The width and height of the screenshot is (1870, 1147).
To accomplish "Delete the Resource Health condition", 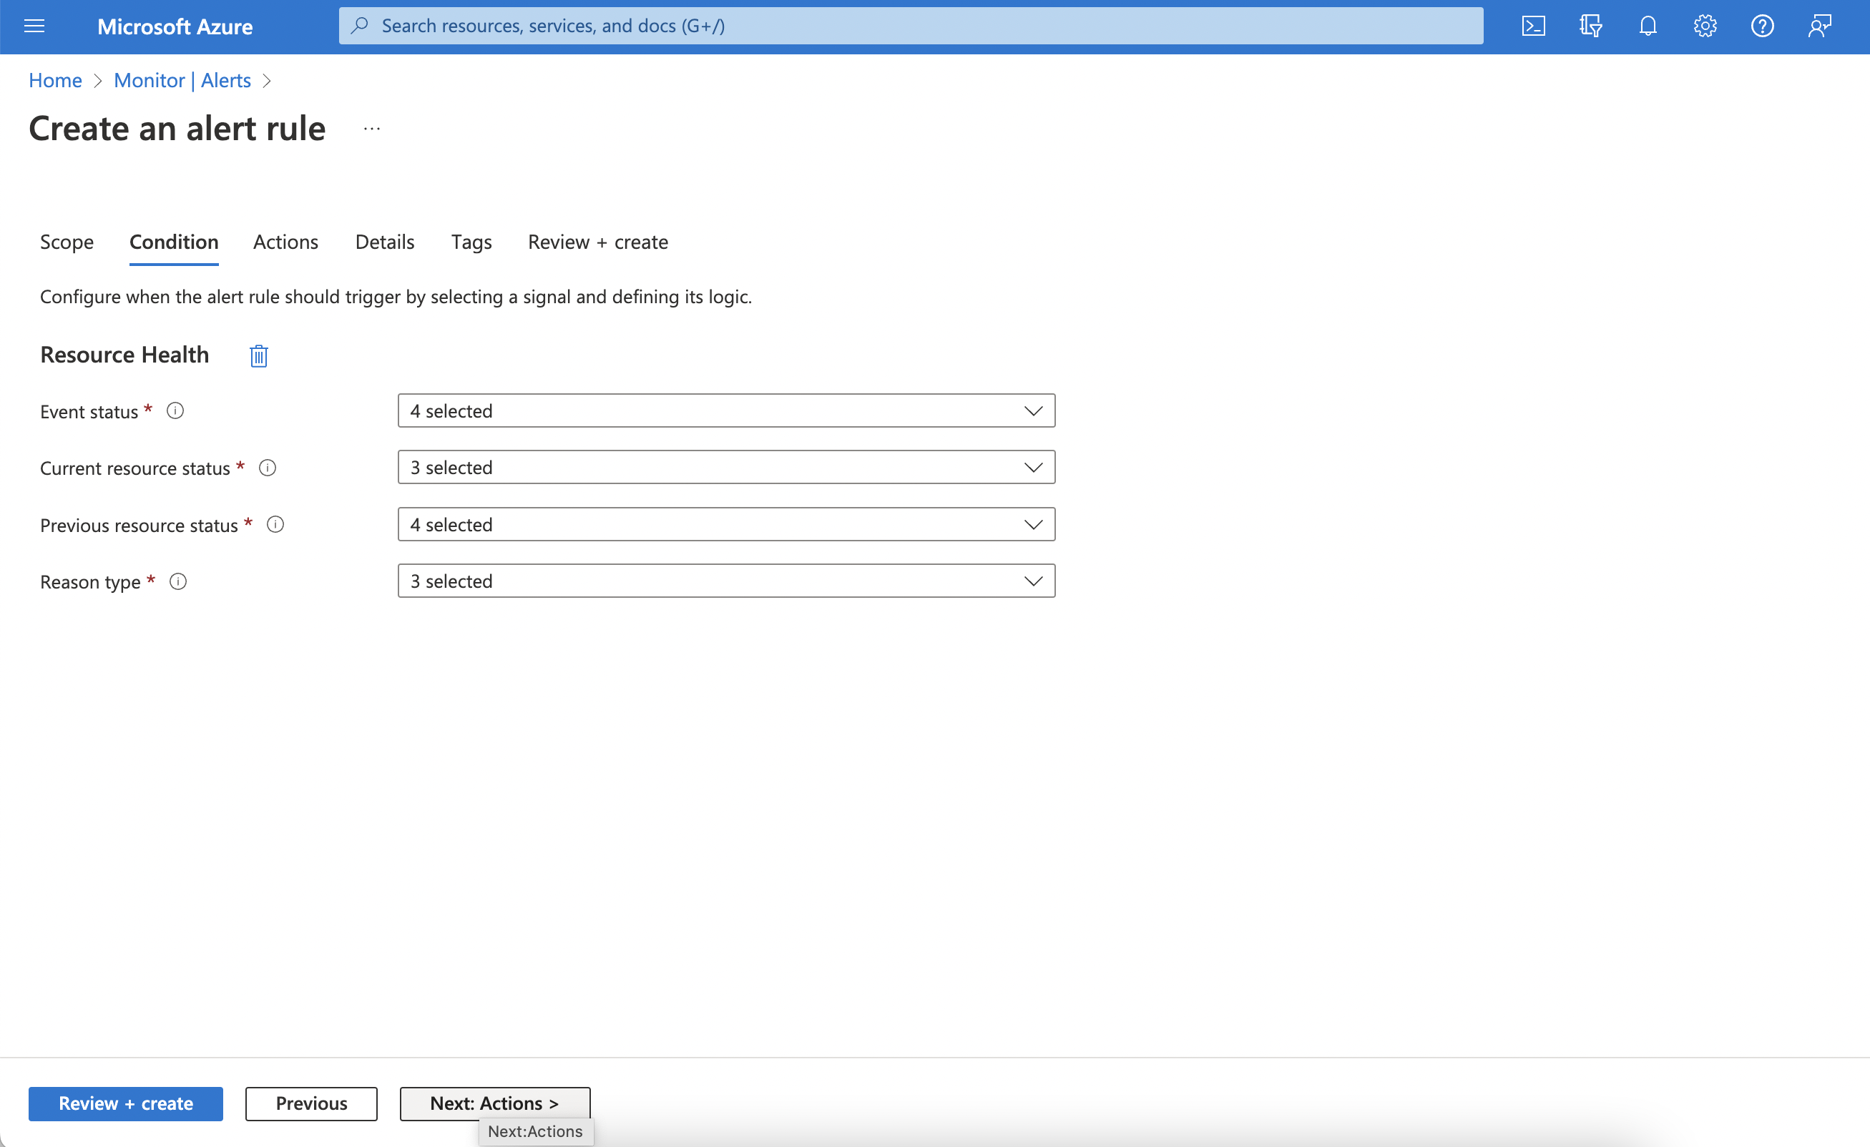I will (x=259, y=356).
